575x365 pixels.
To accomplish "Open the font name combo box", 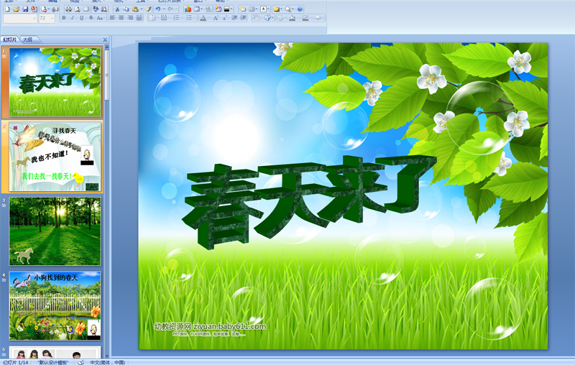I will (20, 19).
